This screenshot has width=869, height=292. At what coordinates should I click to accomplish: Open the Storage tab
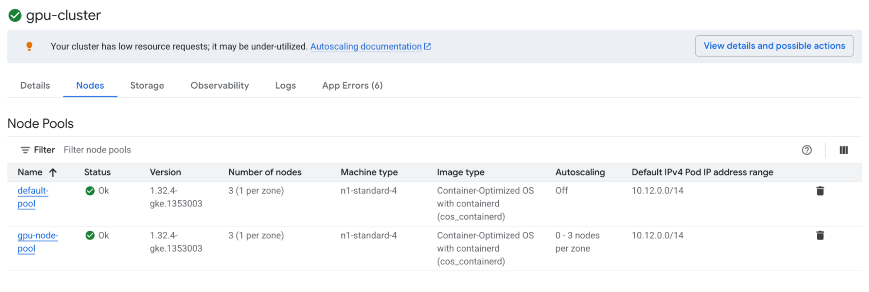tap(147, 86)
